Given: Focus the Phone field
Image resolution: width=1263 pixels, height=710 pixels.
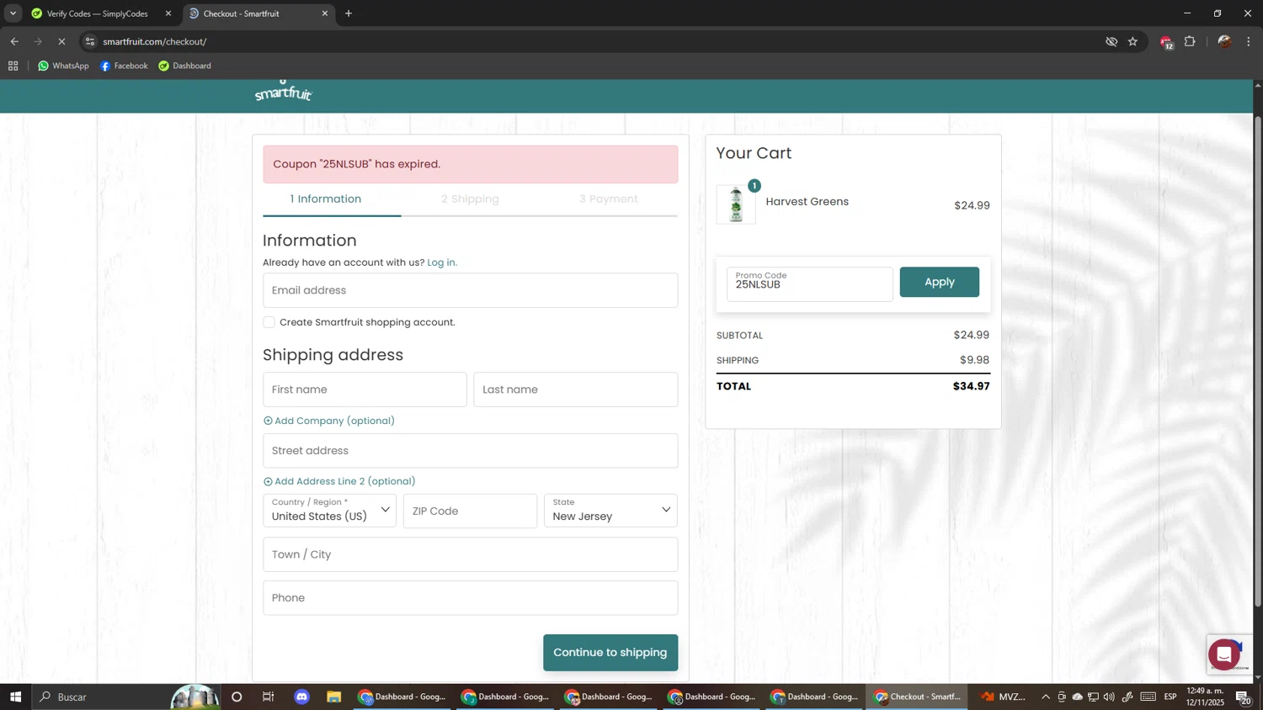Looking at the screenshot, I should tap(470, 598).
